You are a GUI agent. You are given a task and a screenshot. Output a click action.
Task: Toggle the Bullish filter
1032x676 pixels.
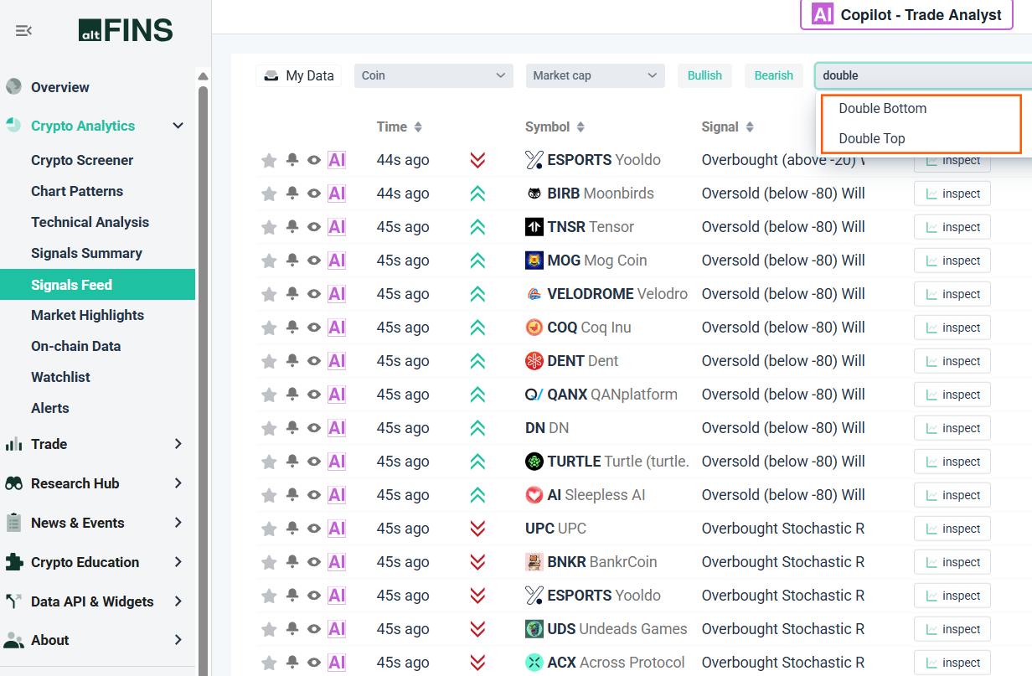click(x=704, y=75)
